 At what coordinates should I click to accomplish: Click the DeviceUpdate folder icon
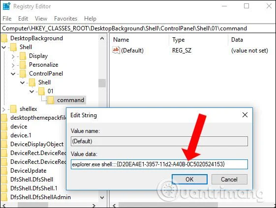tap(4, 171)
